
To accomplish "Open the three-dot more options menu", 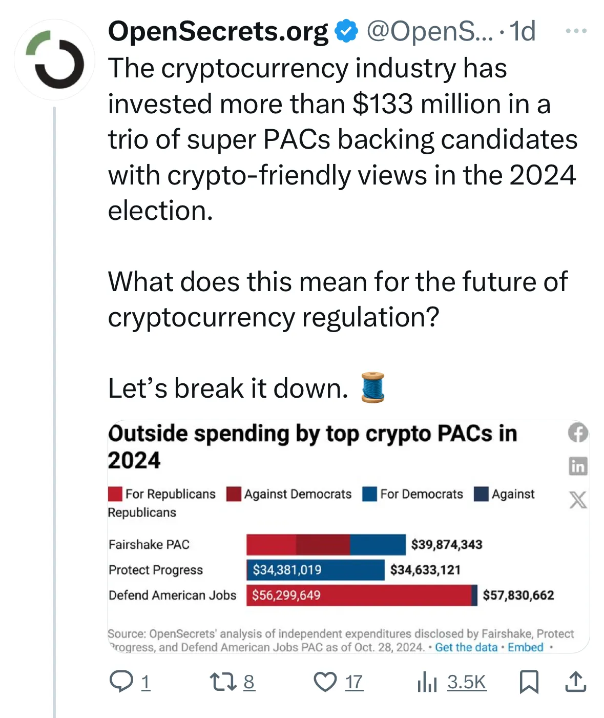I will 576,31.
